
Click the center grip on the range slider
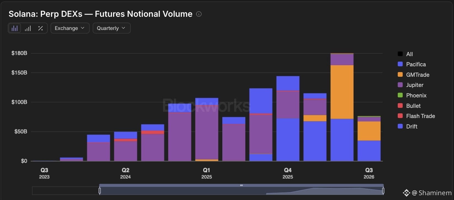click(x=241, y=185)
